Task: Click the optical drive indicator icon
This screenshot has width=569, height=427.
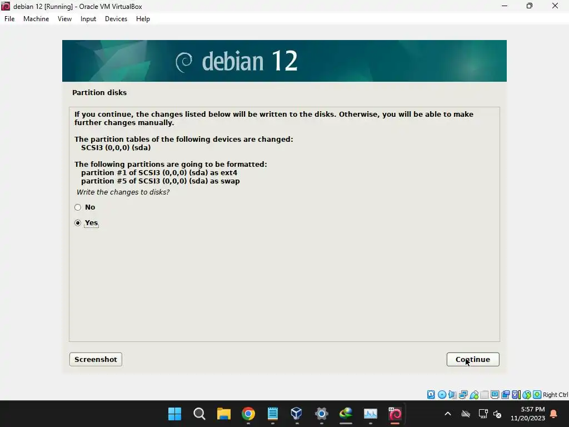Action: tap(442, 394)
